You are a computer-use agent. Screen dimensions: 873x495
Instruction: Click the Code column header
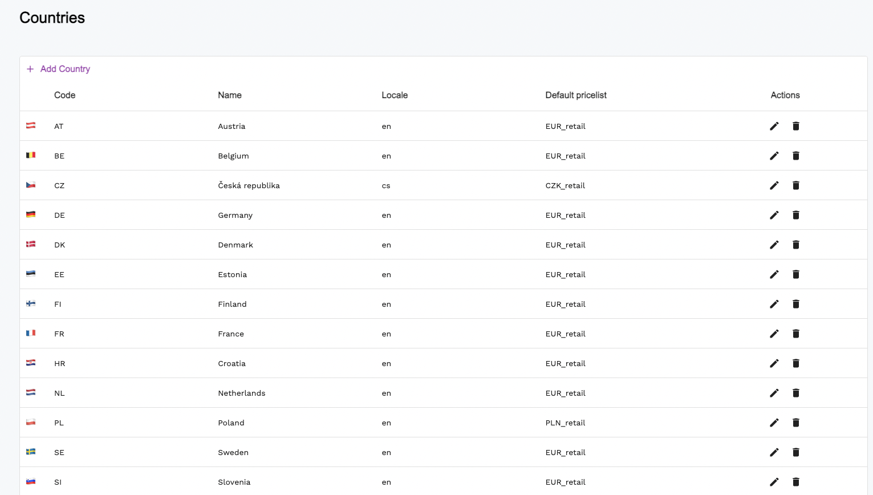click(x=65, y=95)
